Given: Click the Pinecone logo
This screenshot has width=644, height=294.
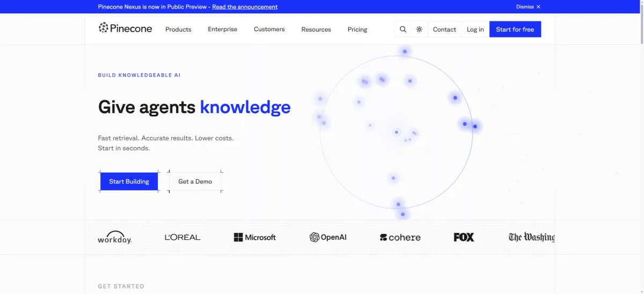Looking at the screenshot, I should point(125,28).
